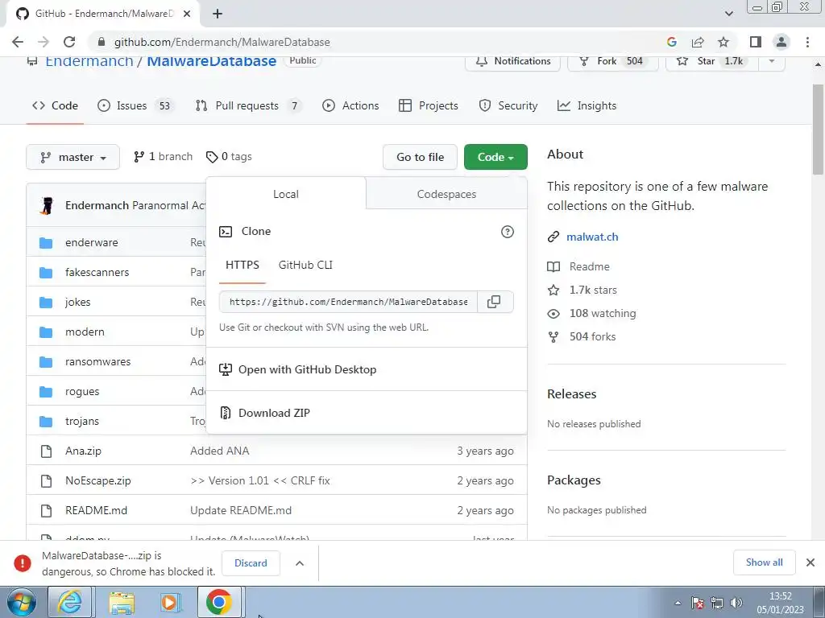Viewport: 825px width, 618px height.
Task: Open the Issues tab
Action: point(135,105)
